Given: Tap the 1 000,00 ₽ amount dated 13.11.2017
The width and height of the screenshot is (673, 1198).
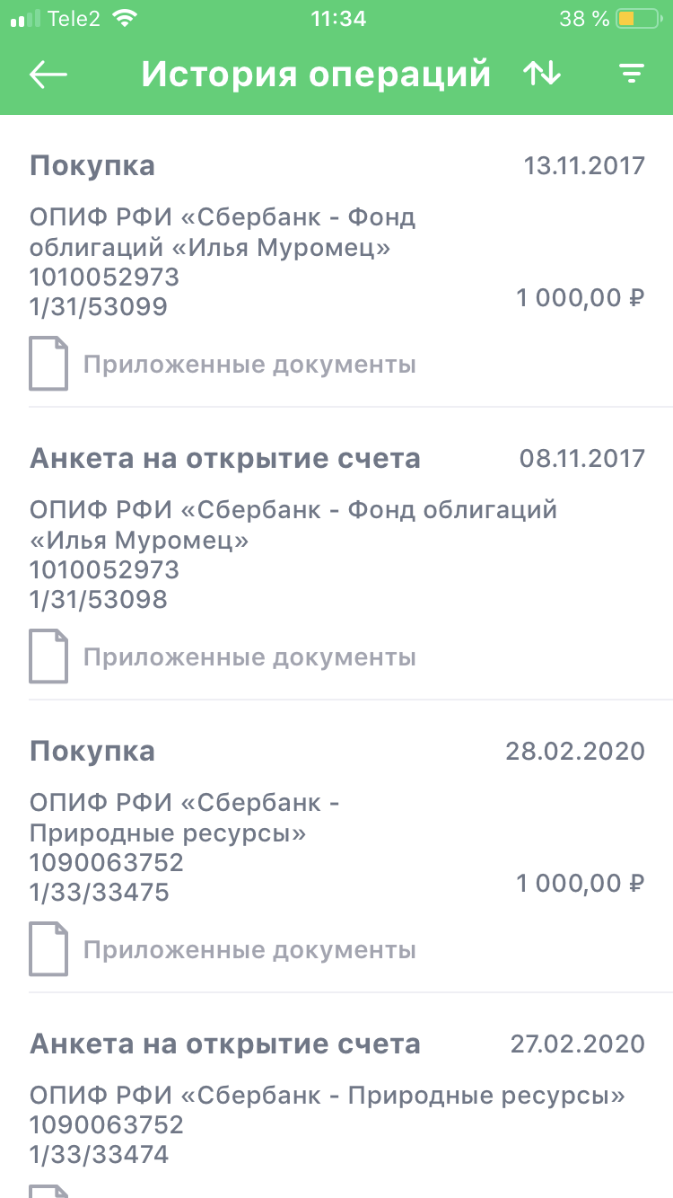Looking at the screenshot, I should point(581,298).
